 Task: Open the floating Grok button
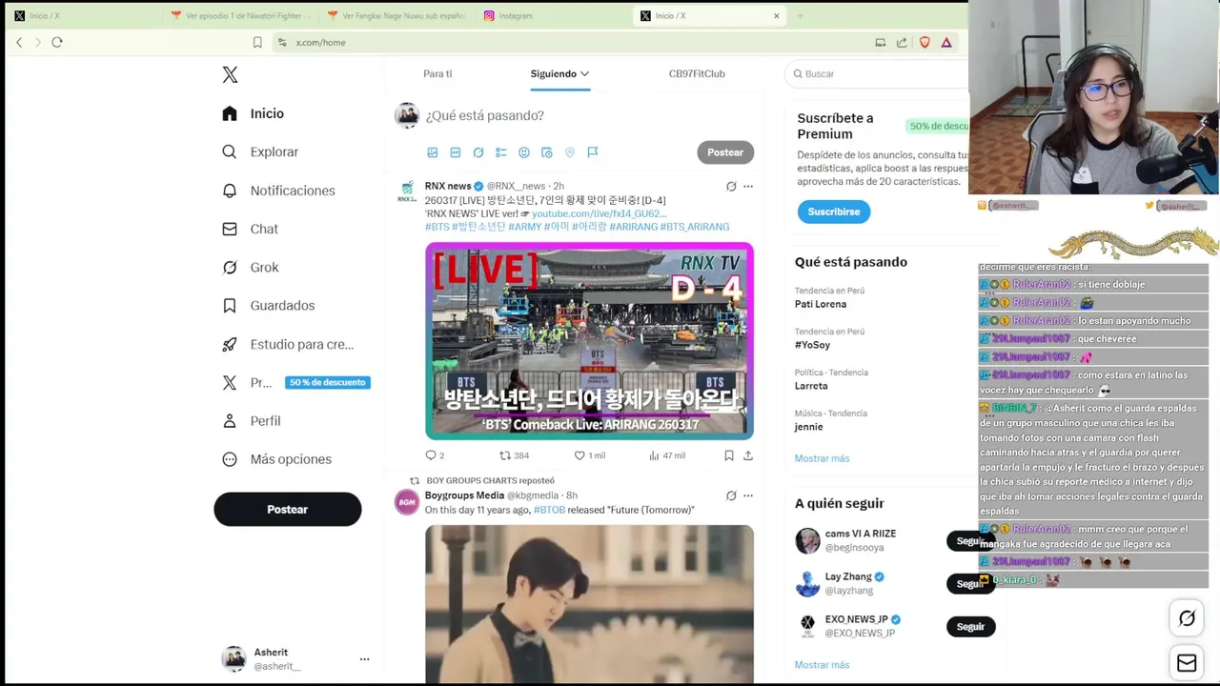click(1187, 618)
